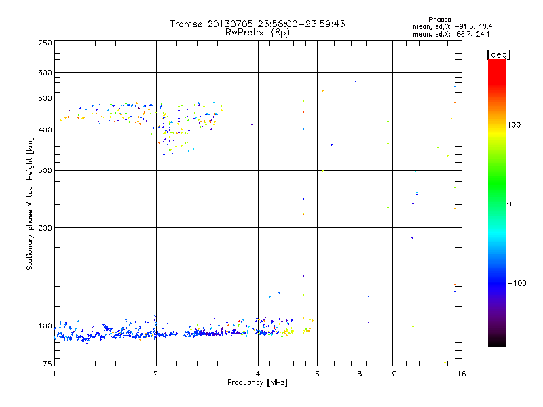Click the x-axis tick label '1'
Screen dimensions: 543x407
tap(54, 374)
